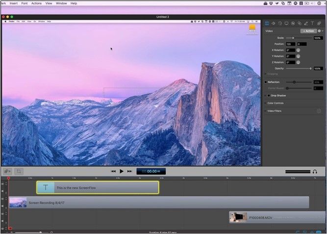Toggle visibility of the text track
Viewport: 327px width, 234px height.
click(x=2, y=184)
